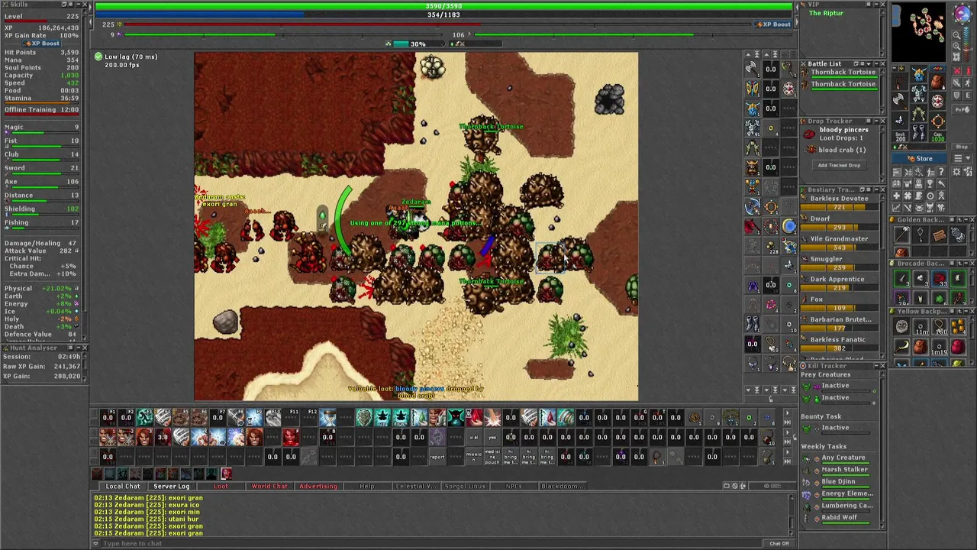Collapse the Golden Backpack container
Image resolution: width=977 pixels, height=550 pixels.
click(x=966, y=219)
